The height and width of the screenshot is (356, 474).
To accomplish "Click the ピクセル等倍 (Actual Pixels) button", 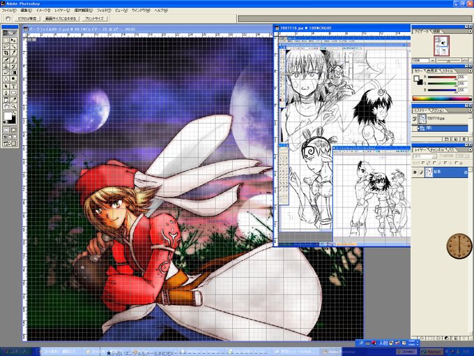I will coord(27,18).
